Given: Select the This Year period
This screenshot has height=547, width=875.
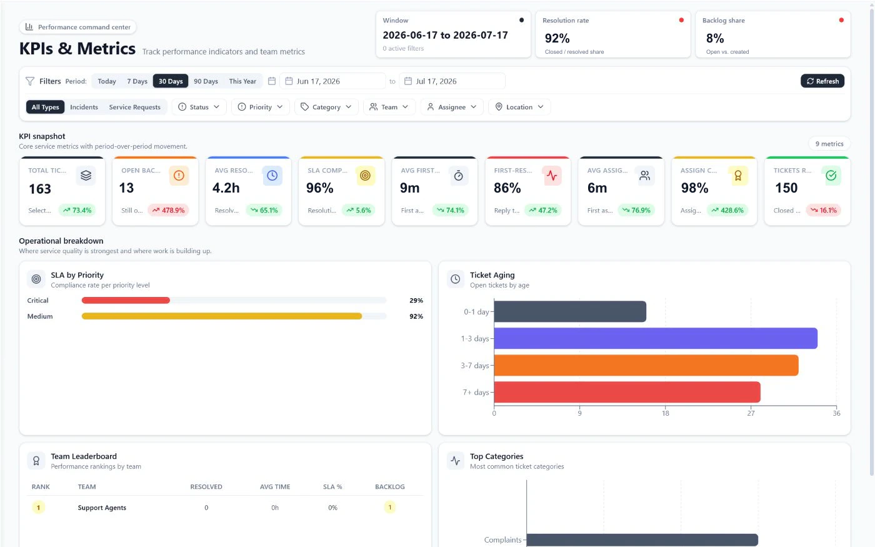Looking at the screenshot, I should point(242,81).
